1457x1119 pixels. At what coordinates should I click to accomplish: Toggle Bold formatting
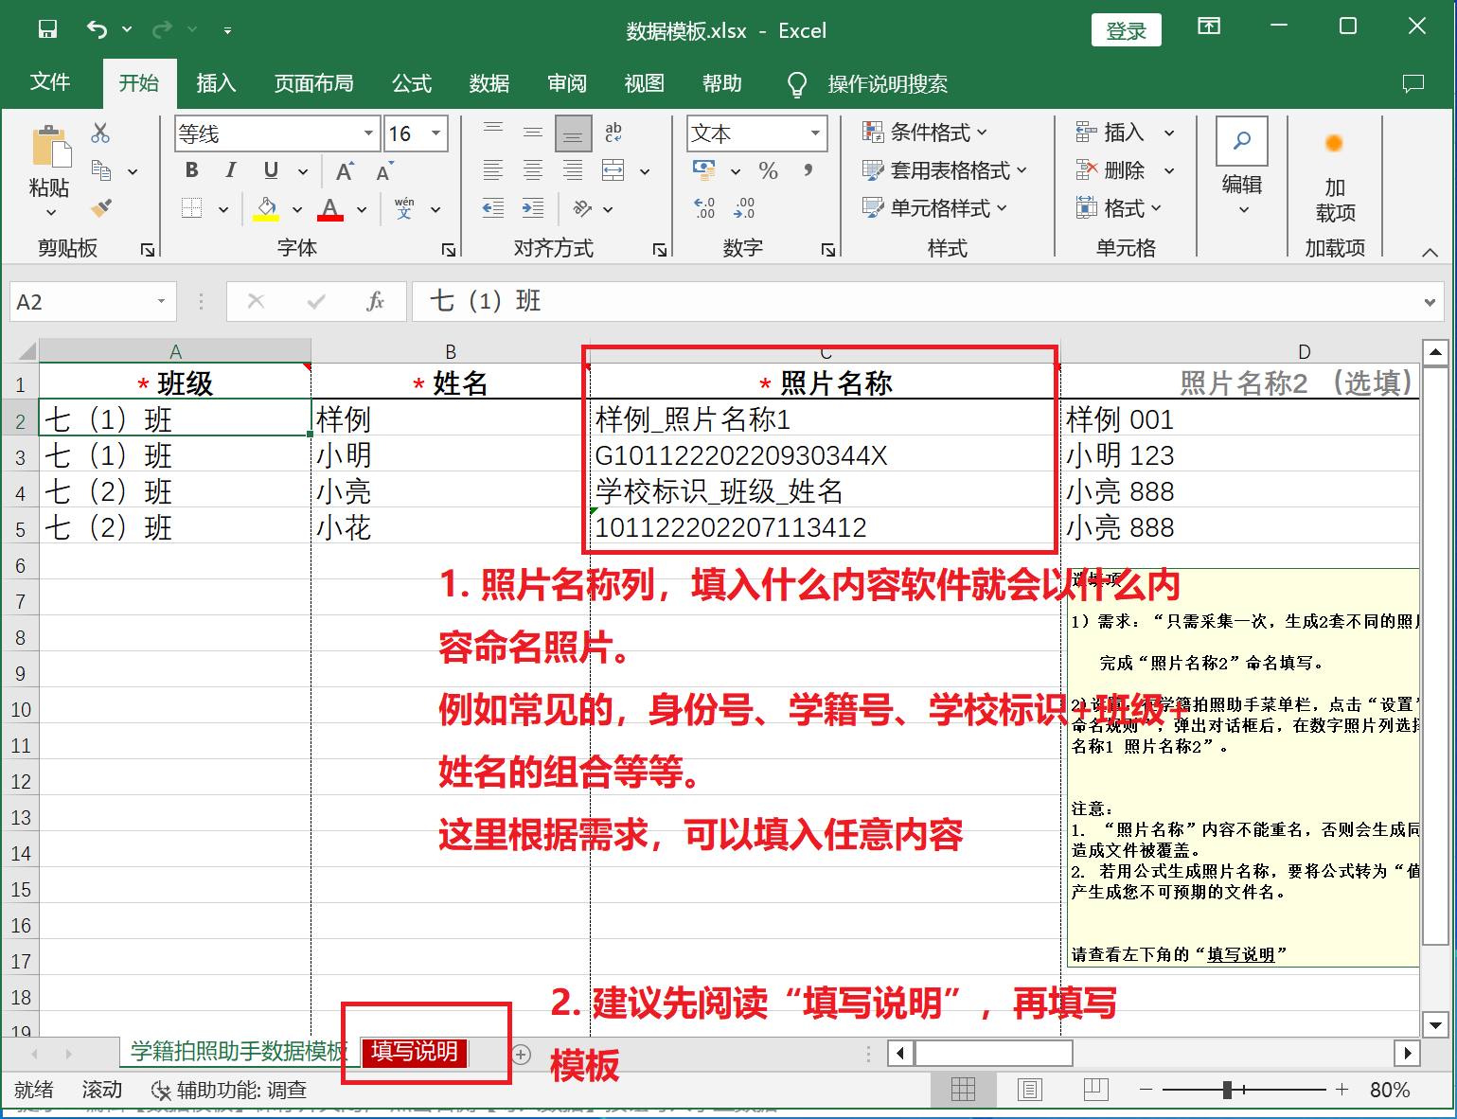click(192, 170)
